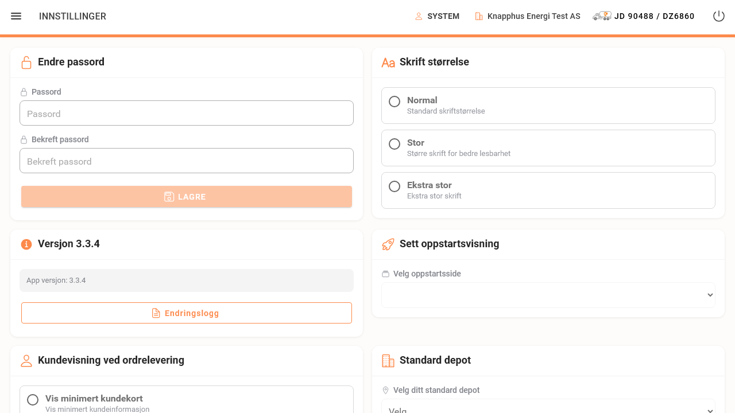This screenshot has height=413, width=735.
Task: Open the Velg oppstartsside dropdown
Action: point(548,295)
